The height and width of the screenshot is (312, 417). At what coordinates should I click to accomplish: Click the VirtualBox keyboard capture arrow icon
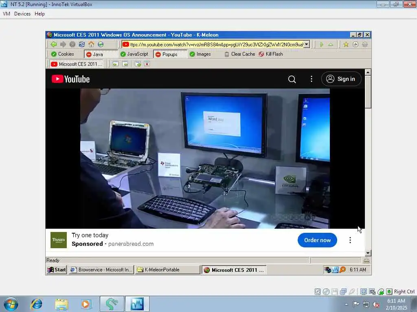click(x=389, y=292)
